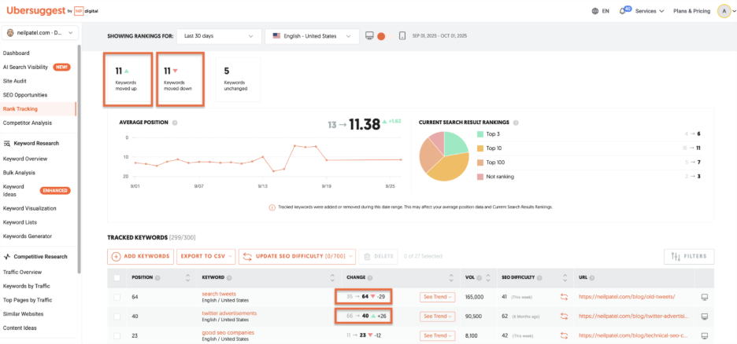Click the Top 10 yellow legend swatch
Screen dimensions: 737x344
pyautogui.click(x=480, y=148)
